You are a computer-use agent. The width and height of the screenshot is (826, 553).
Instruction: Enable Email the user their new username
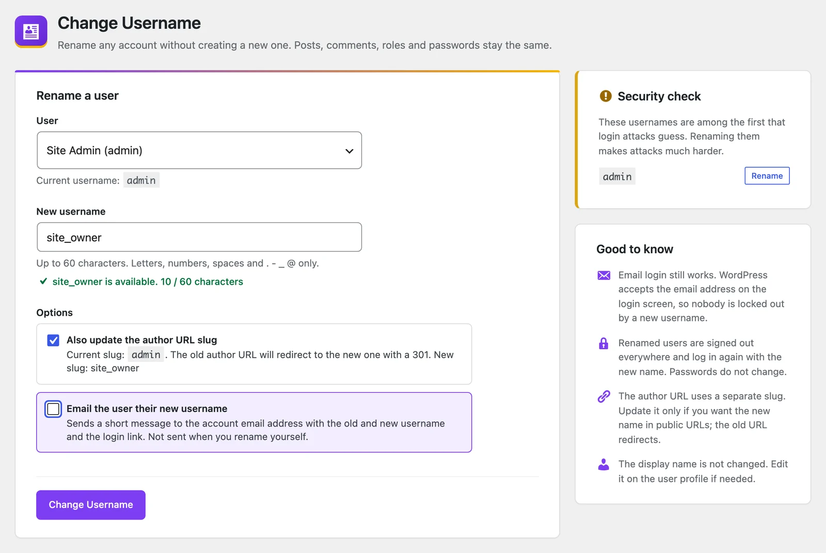[53, 409]
